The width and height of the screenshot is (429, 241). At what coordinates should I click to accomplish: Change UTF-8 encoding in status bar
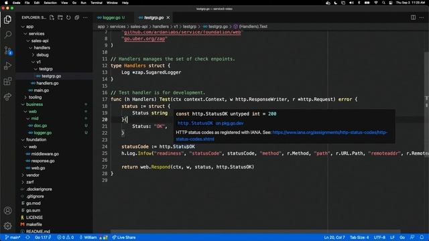click(379, 238)
